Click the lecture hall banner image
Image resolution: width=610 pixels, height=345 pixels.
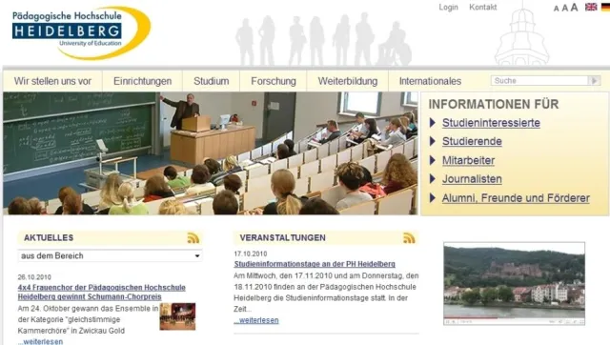tap(210, 153)
